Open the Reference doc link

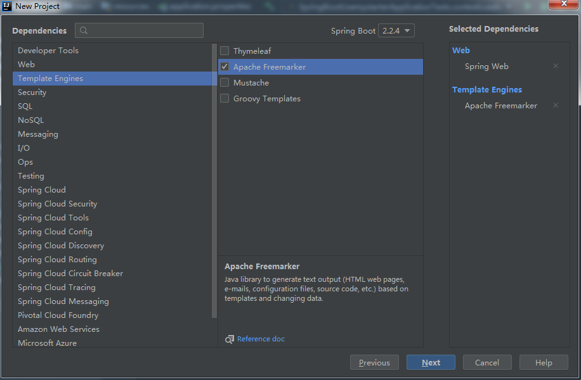coord(261,339)
